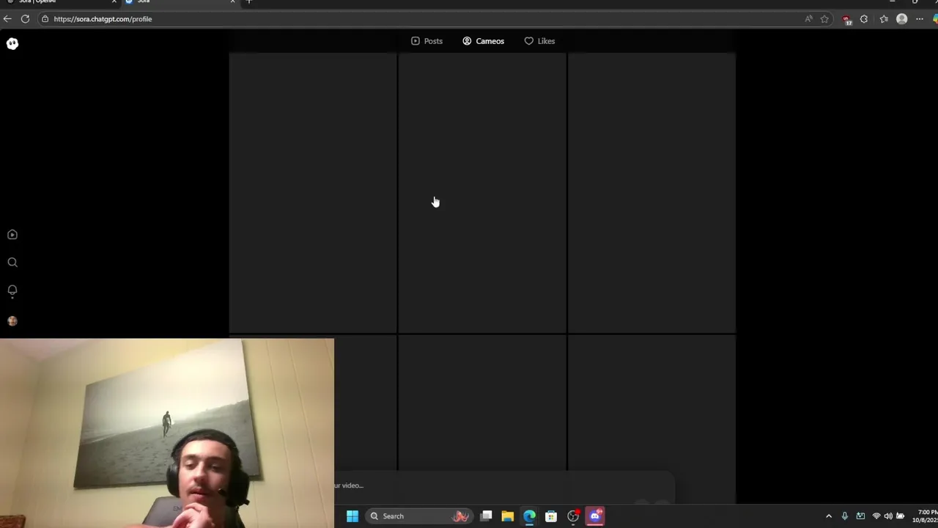Open the browser Extensions puzzle icon
Viewport: 938px width, 528px height.
click(864, 19)
